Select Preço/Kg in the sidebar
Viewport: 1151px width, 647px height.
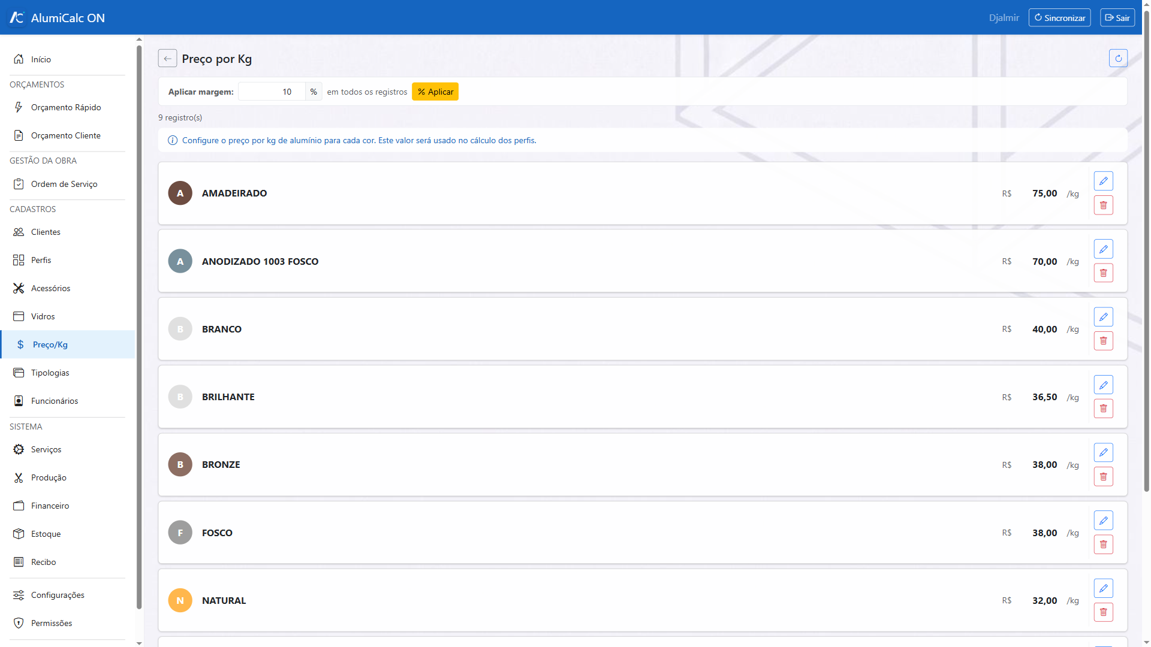tap(67, 344)
